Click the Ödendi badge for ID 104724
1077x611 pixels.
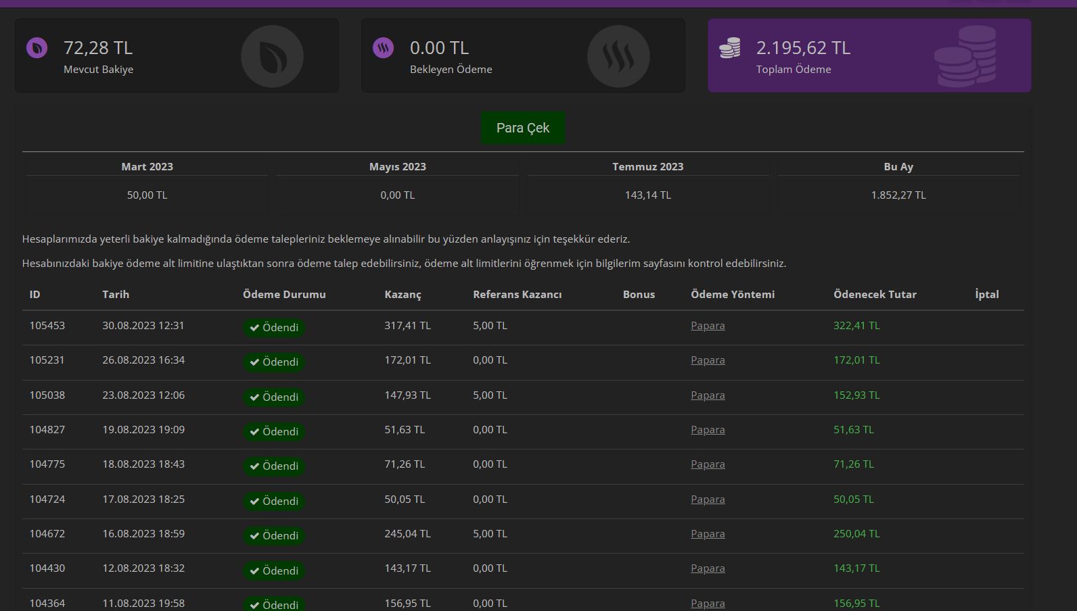[274, 502]
